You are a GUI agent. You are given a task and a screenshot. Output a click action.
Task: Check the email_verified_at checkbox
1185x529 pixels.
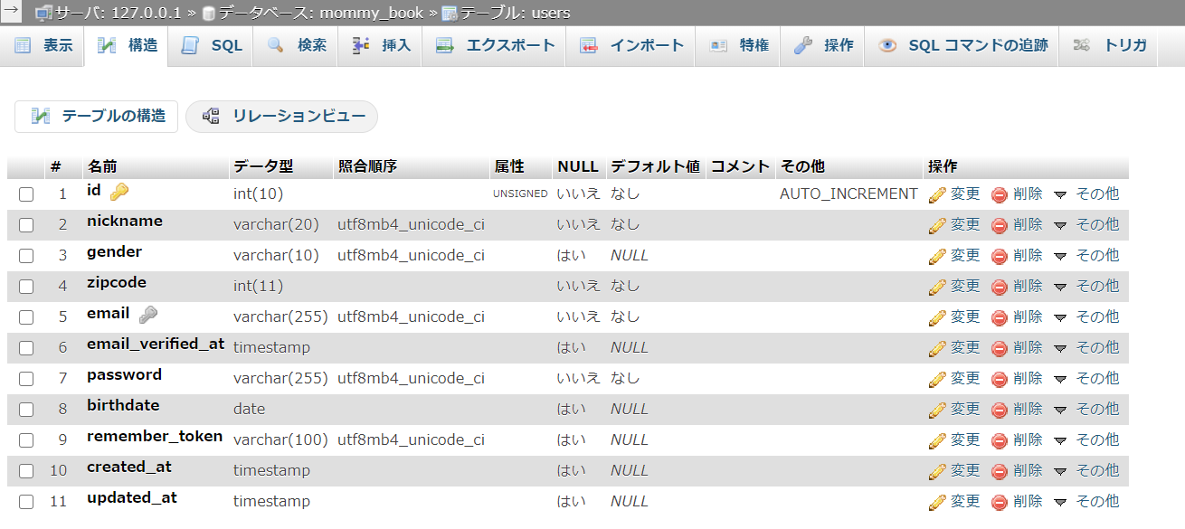click(x=26, y=348)
